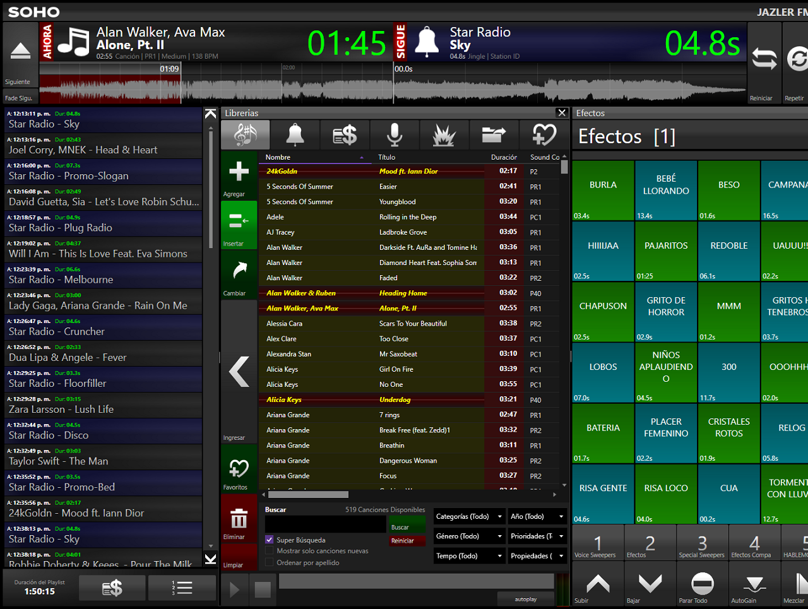
Task: Open the spots library dollar tab
Action: tap(345, 135)
